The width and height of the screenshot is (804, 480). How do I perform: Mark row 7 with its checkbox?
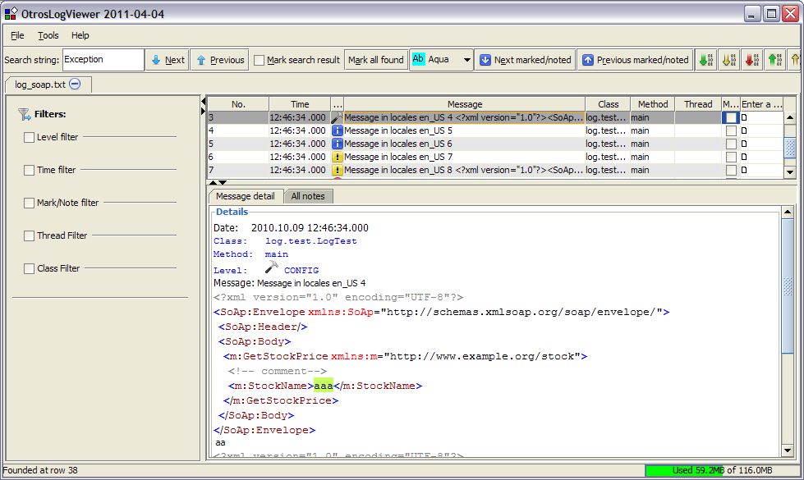(731, 170)
